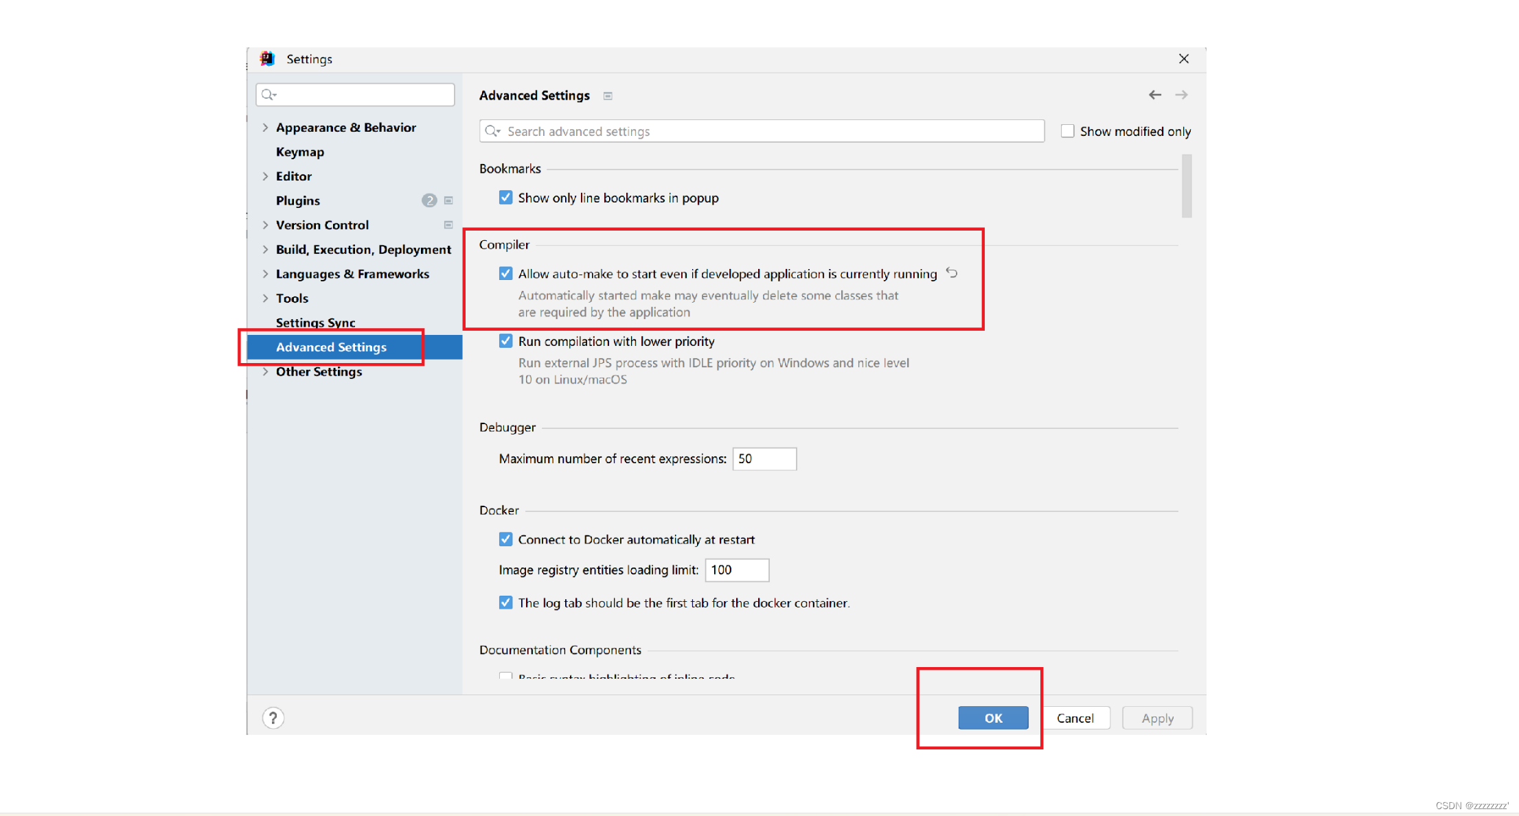Click the Bookmarks section heading

[510, 169]
